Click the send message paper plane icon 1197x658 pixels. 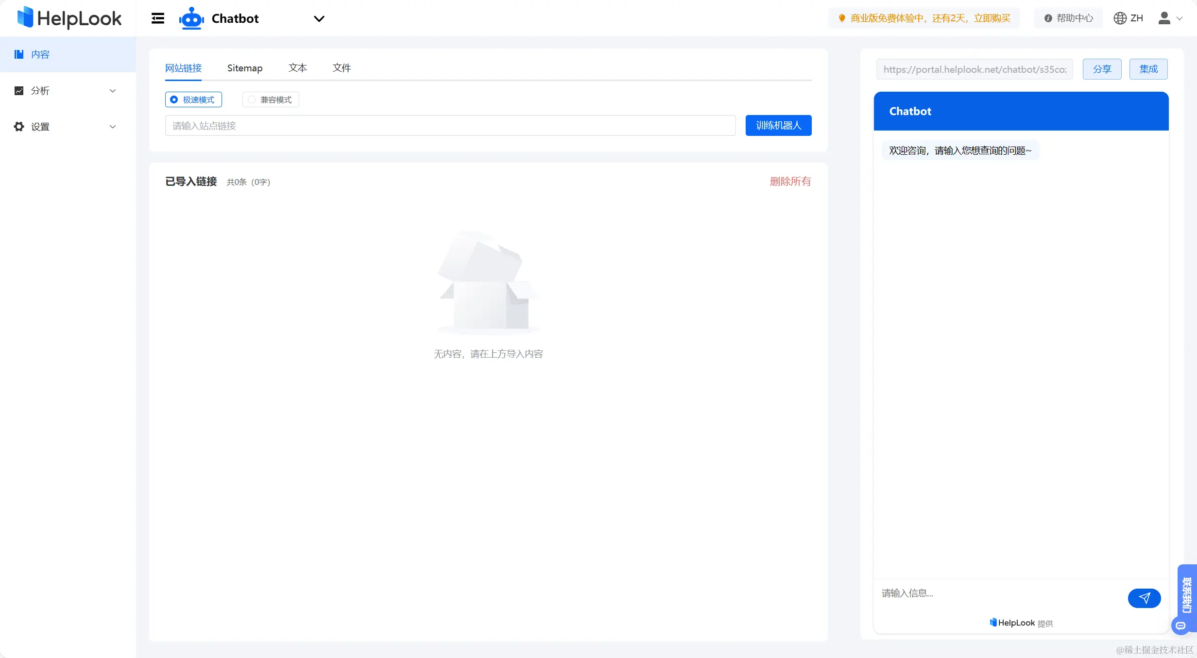click(1144, 598)
